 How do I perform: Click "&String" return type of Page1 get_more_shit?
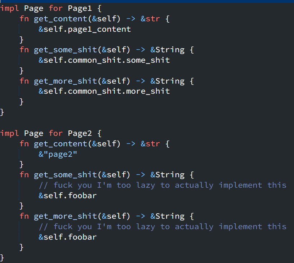[168, 81]
